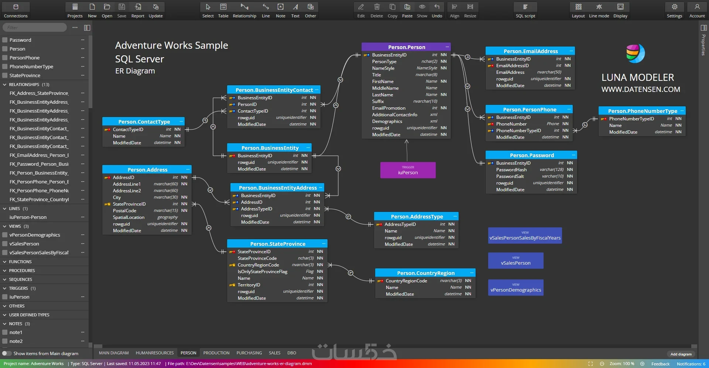Click the zoom in icon in status bar
Image resolution: width=709 pixels, height=368 pixels.
point(642,364)
